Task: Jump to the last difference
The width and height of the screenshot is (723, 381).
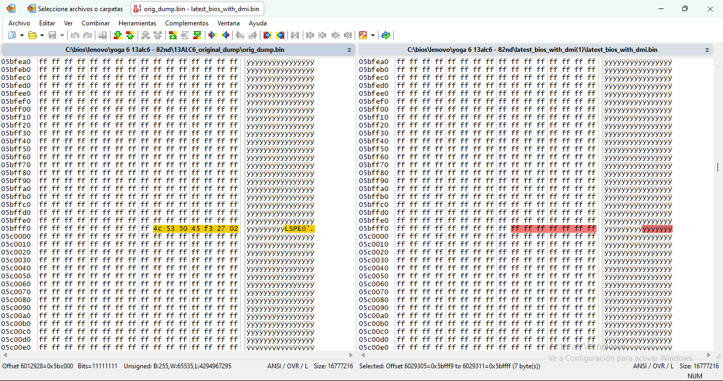Action: pos(197,35)
